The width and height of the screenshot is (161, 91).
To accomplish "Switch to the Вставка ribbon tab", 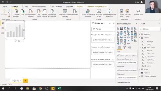I will click(25, 6).
